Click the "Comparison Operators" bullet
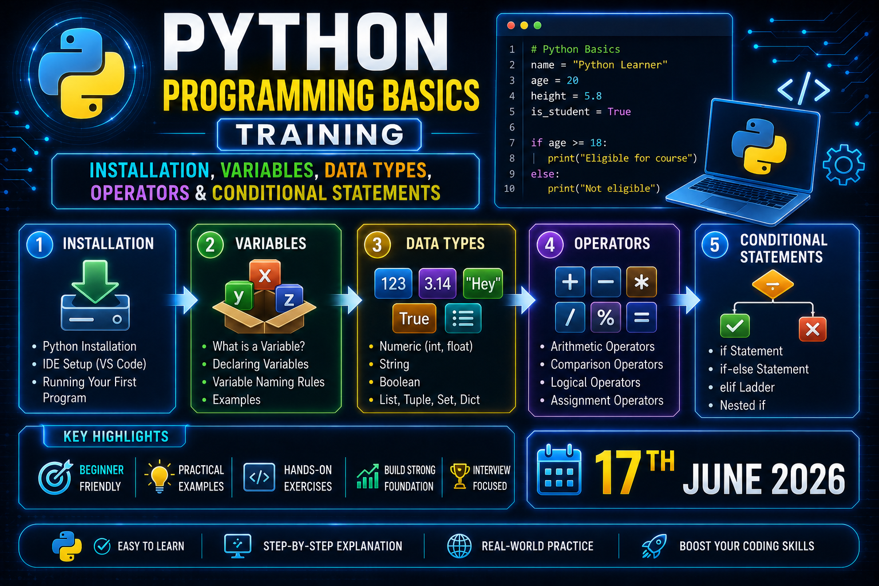 coord(607,365)
